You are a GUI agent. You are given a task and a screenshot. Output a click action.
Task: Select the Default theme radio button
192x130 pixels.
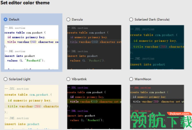coord(5,20)
